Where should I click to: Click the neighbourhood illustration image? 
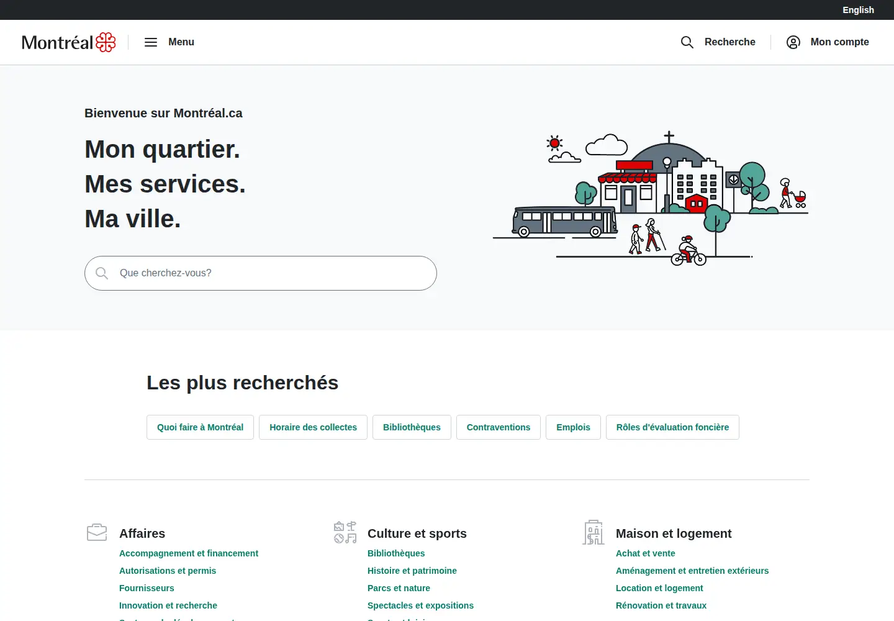[651, 199]
